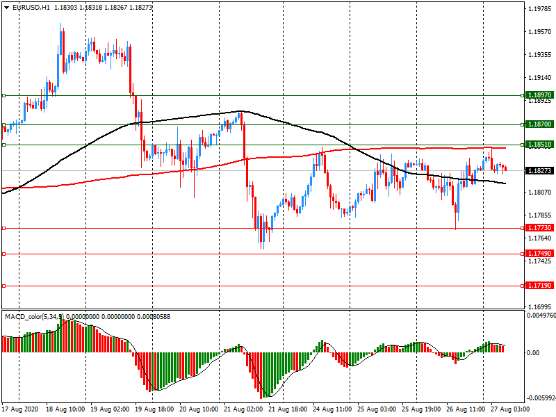
Task: Click the red 1.17730 price level label
Action: [x=539, y=228]
